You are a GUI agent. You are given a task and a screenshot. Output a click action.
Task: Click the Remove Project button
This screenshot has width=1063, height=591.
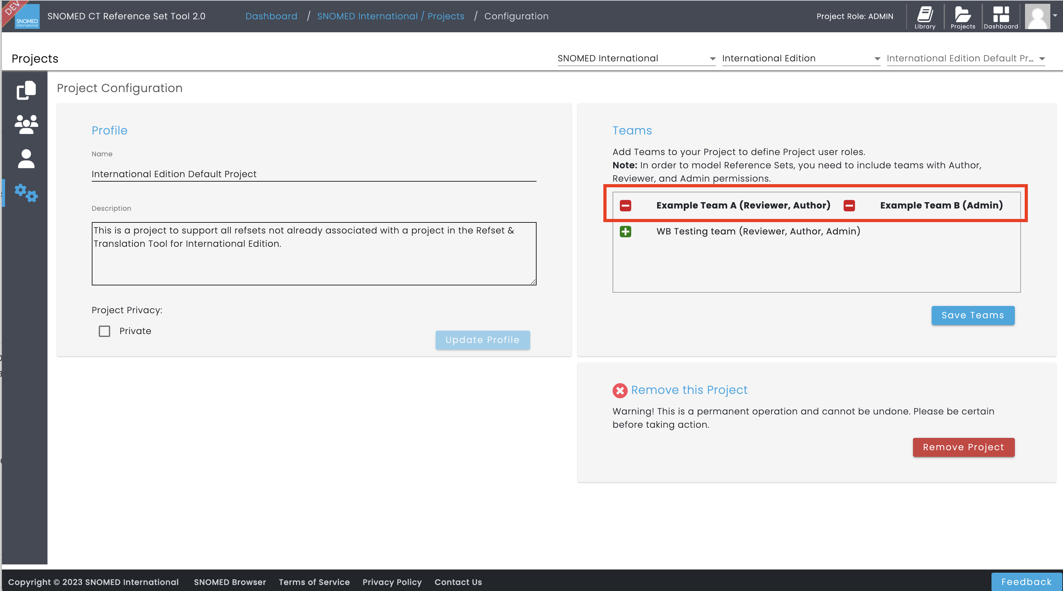[963, 447]
